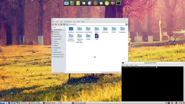This screenshot has width=185, height=104.
Task: Open the Edit menu in file manager
Action: pos(57,22)
